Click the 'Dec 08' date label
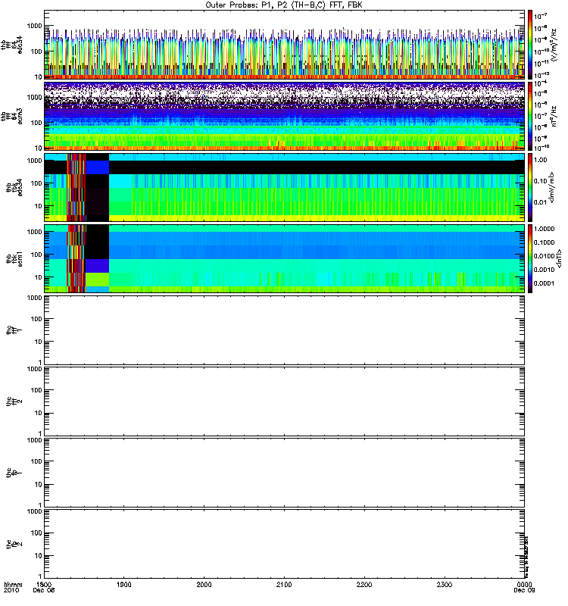The image size is (568, 606). pos(44,591)
